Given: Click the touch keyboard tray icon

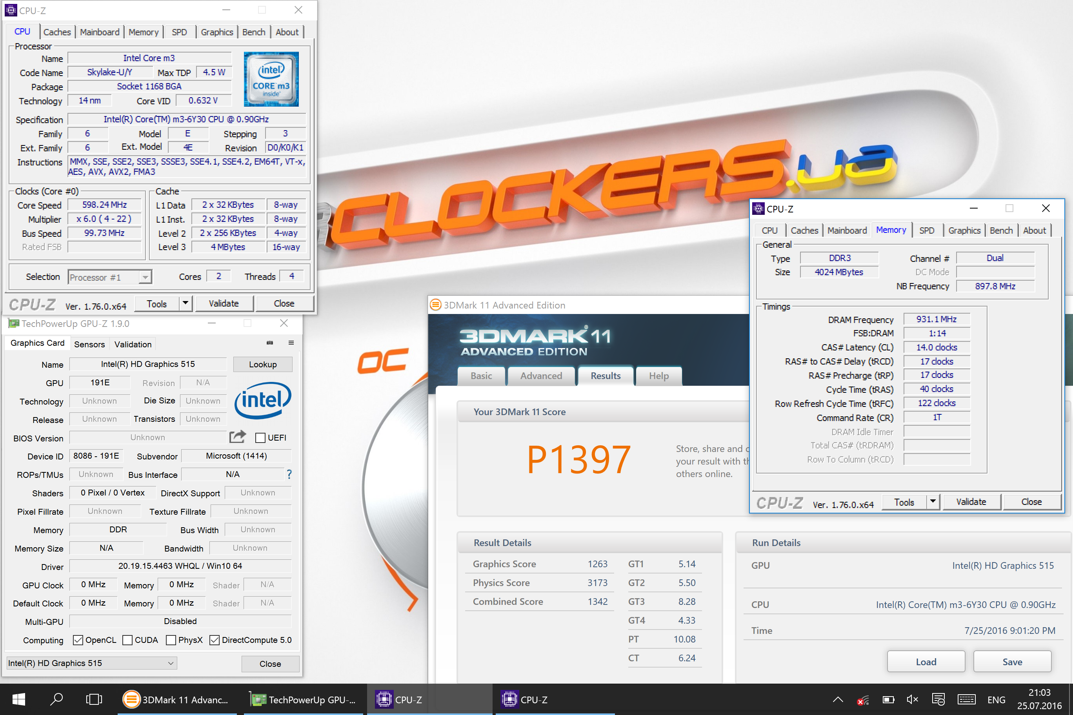Looking at the screenshot, I should pos(967,699).
